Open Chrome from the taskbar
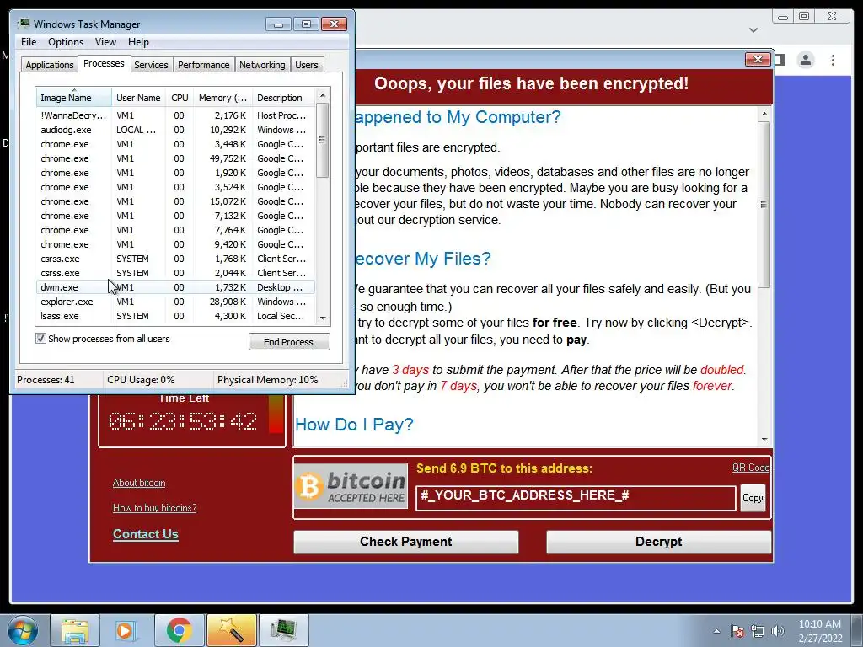Screen dimensions: 863x647 179,630
